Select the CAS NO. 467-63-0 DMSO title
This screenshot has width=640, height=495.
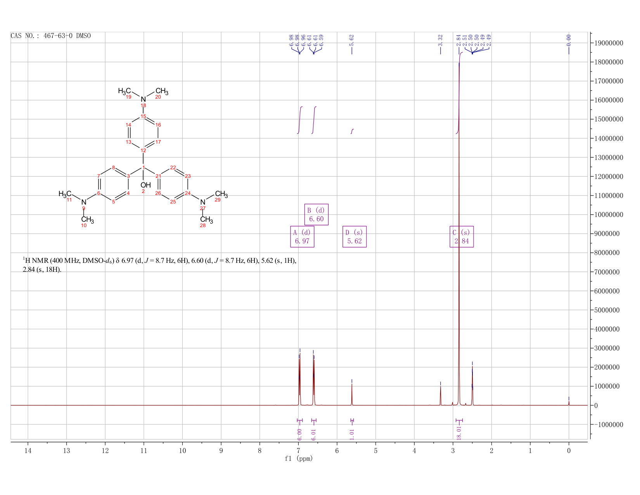[x=51, y=36]
